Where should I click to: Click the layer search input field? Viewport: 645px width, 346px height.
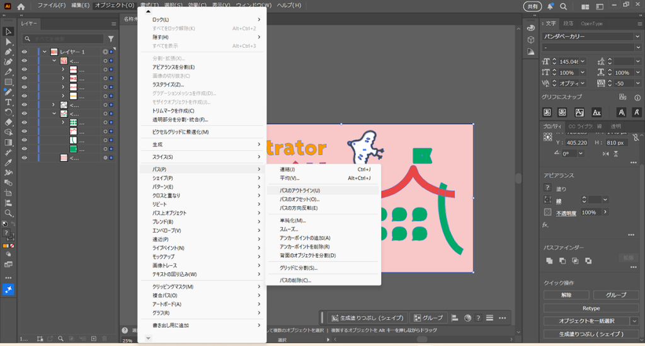click(x=69, y=39)
